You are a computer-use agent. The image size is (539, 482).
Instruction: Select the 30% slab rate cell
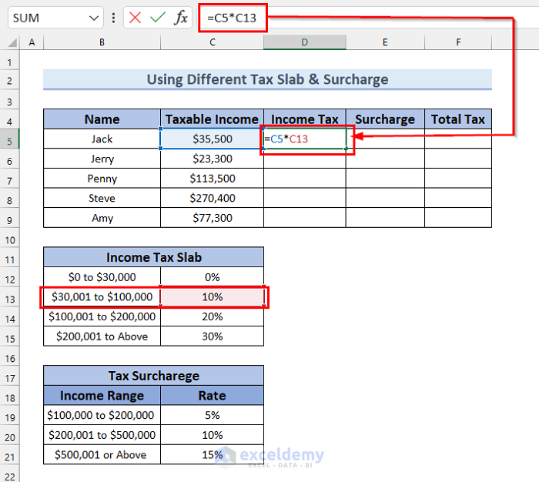click(212, 336)
